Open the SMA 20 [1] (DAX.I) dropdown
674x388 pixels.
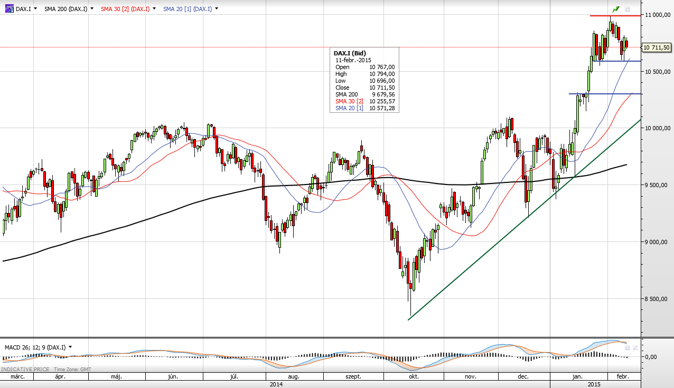[x=217, y=9]
